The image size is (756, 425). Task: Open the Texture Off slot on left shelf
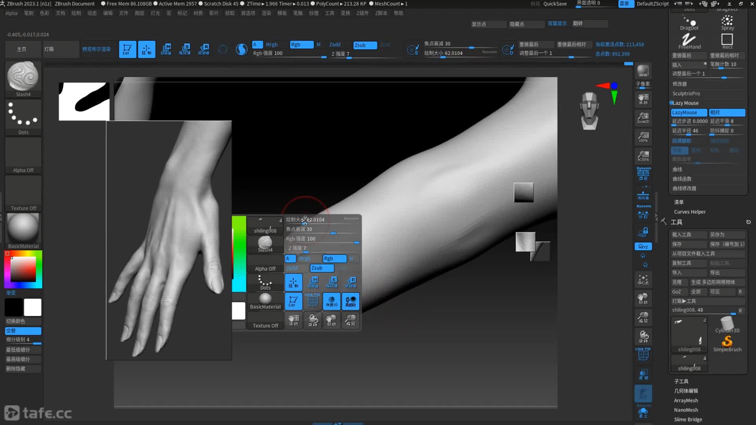click(23, 193)
